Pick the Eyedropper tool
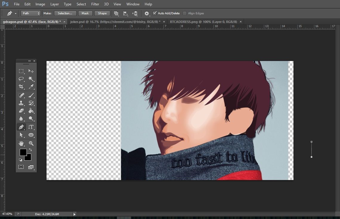The width and height of the screenshot is (340, 219). click(x=31, y=87)
